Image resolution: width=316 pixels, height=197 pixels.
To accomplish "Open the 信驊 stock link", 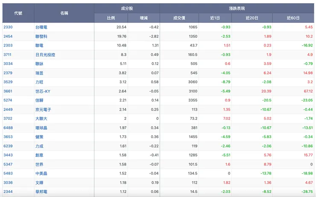I will [x=39, y=100].
